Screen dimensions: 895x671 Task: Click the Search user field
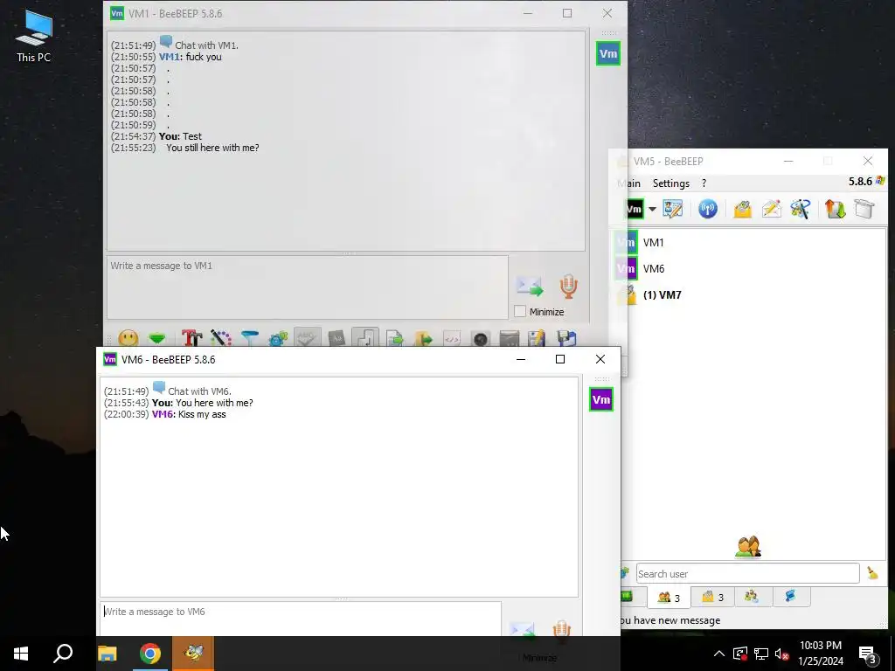(748, 573)
